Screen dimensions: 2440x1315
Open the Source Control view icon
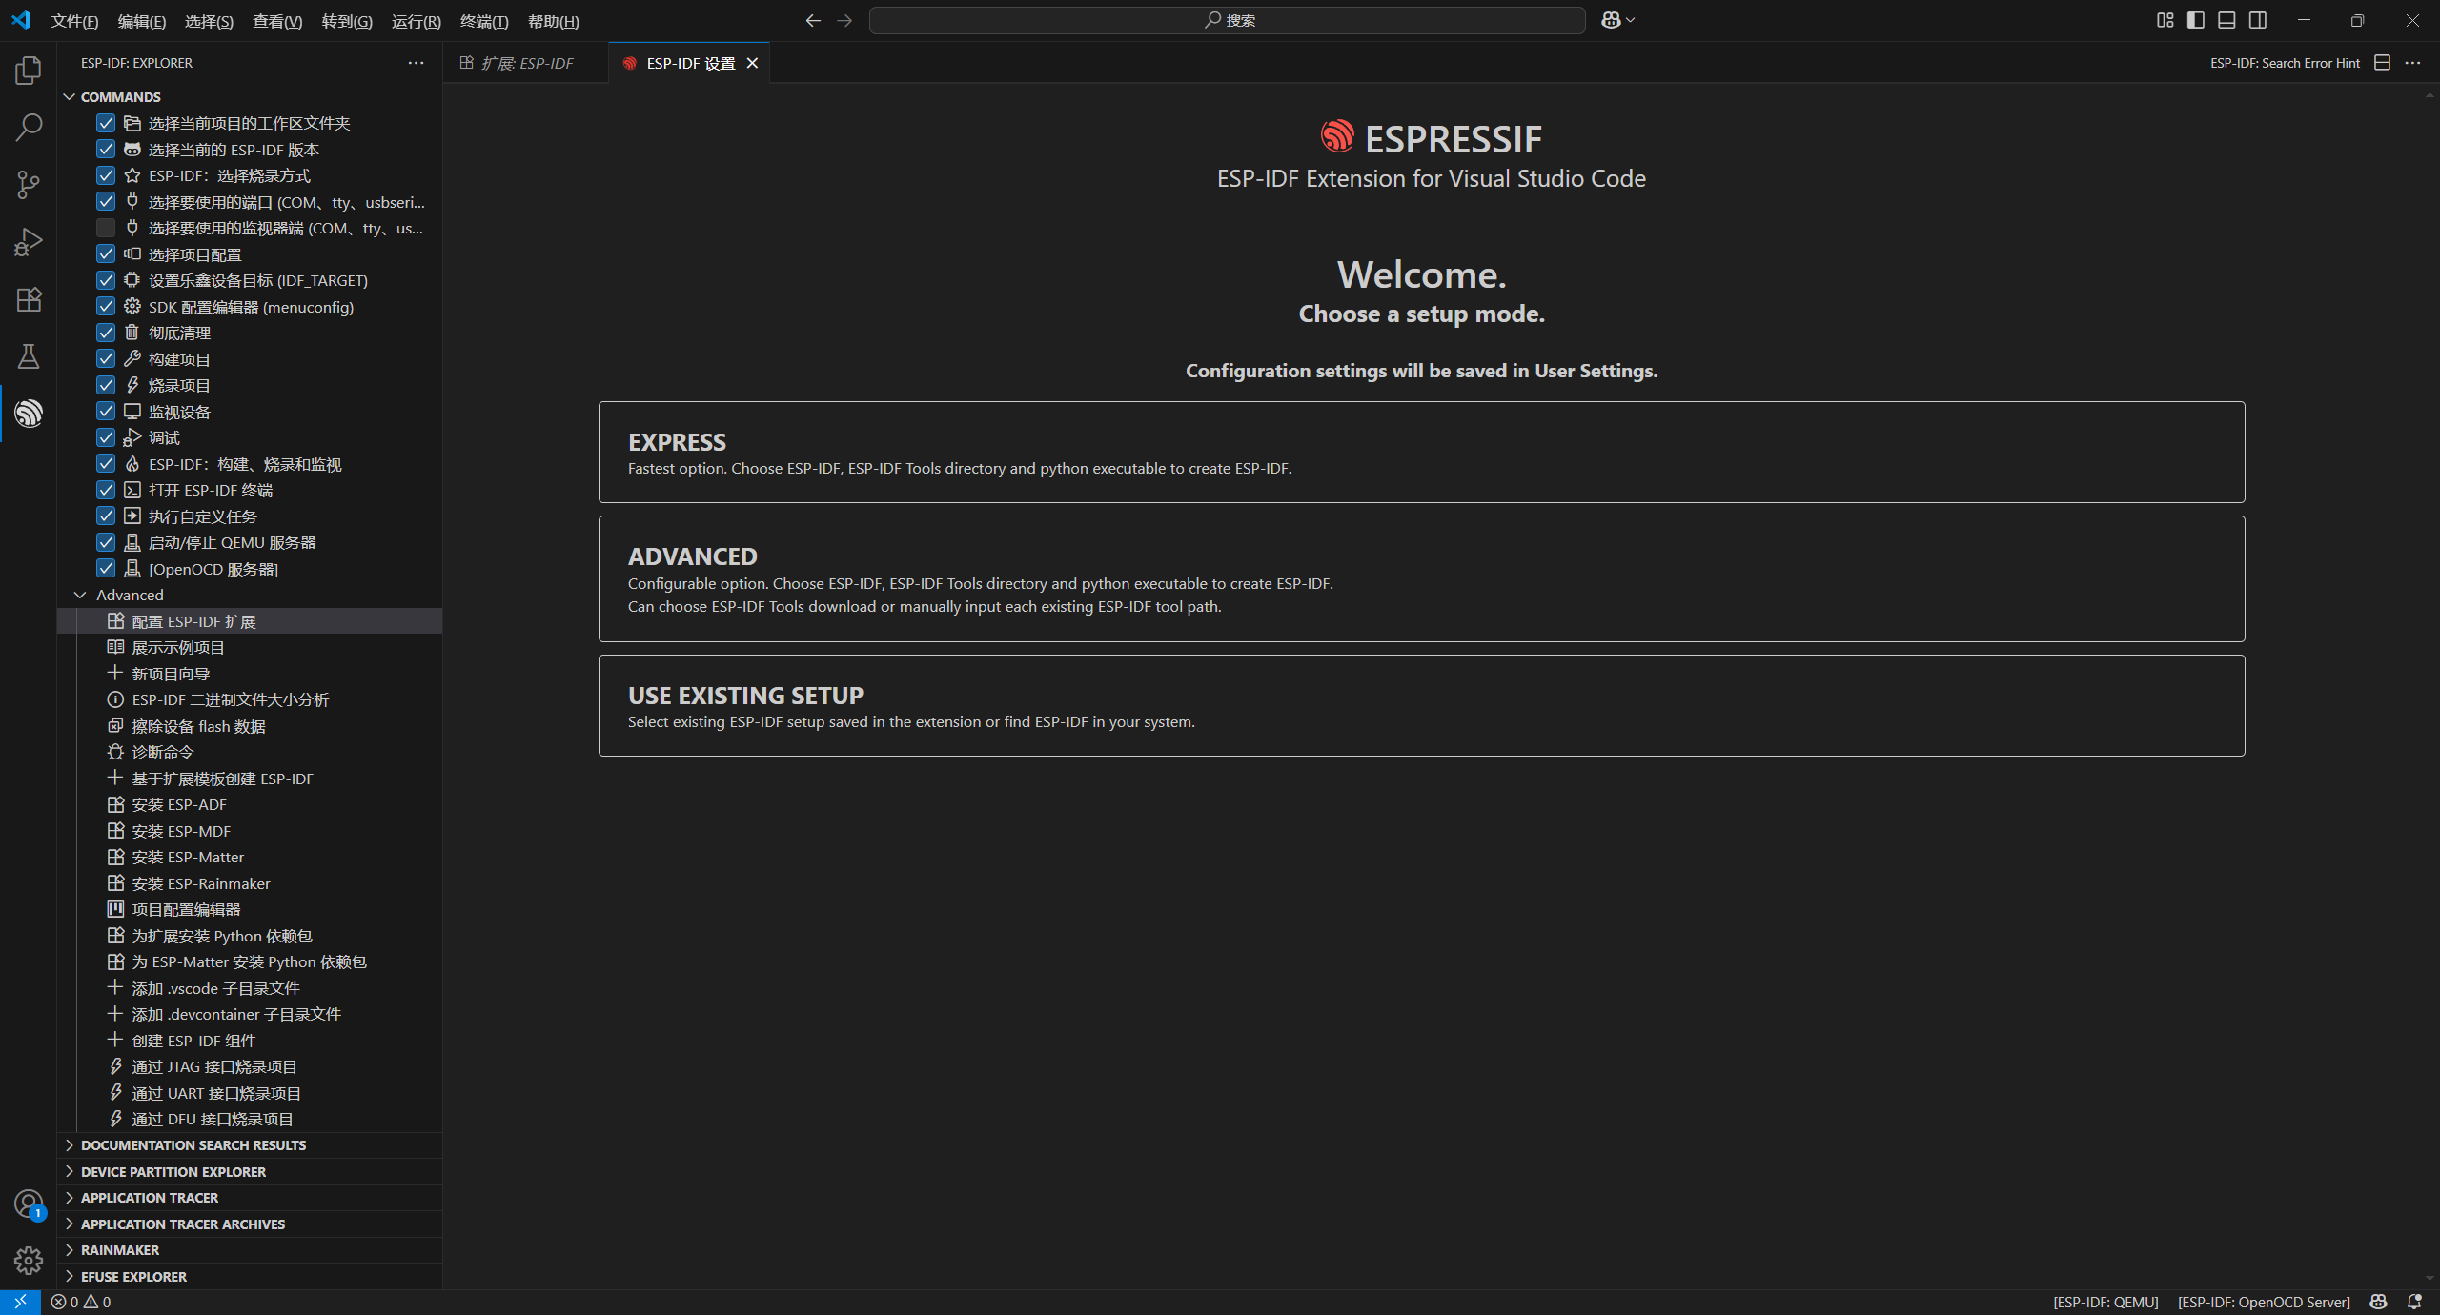29,185
